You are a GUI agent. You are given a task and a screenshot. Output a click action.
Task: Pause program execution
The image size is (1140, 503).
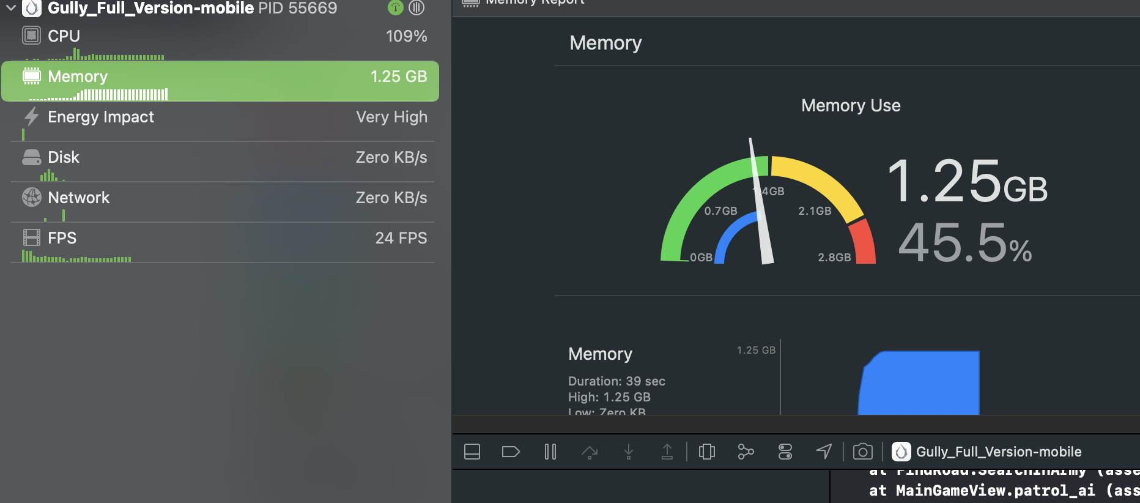pos(550,452)
